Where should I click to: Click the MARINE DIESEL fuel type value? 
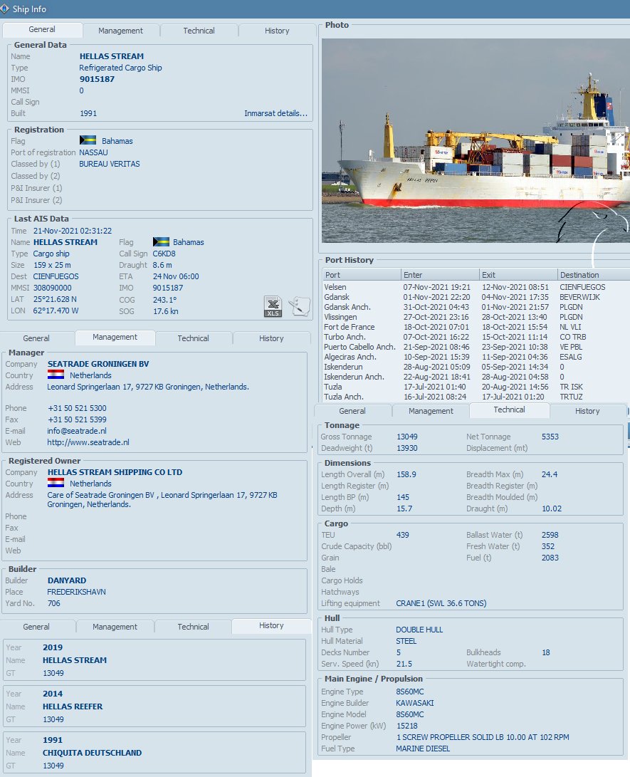pos(423,749)
